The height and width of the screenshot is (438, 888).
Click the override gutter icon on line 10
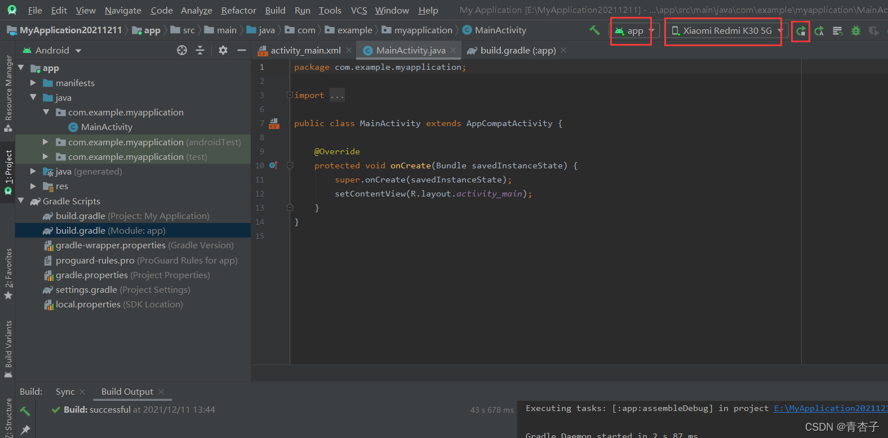pos(273,166)
